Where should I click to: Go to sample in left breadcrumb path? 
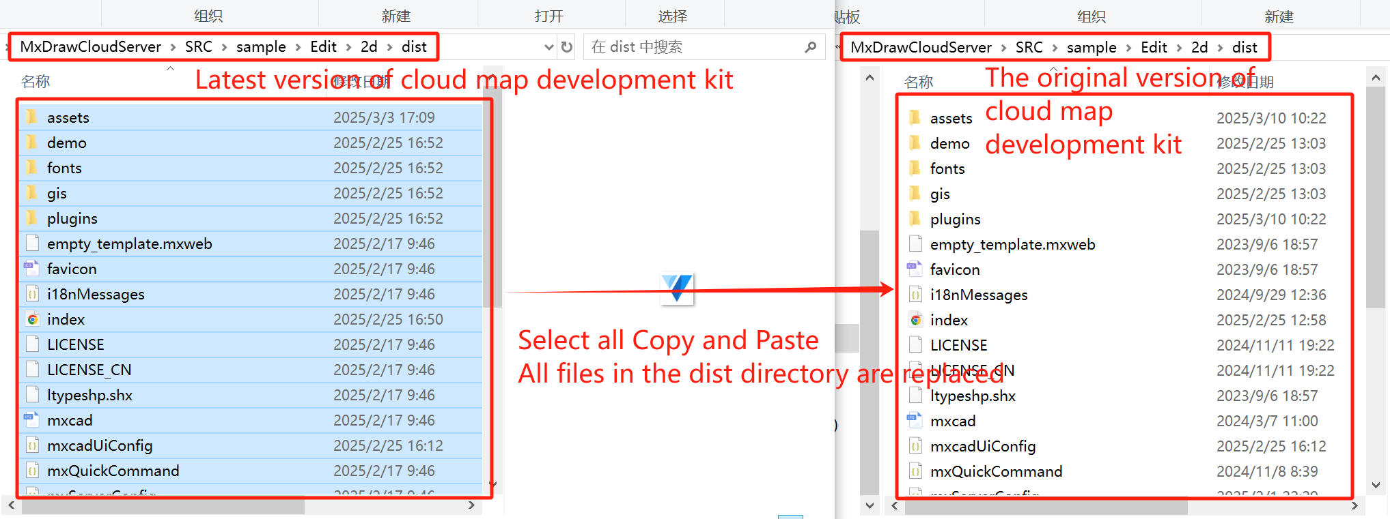(261, 47)
